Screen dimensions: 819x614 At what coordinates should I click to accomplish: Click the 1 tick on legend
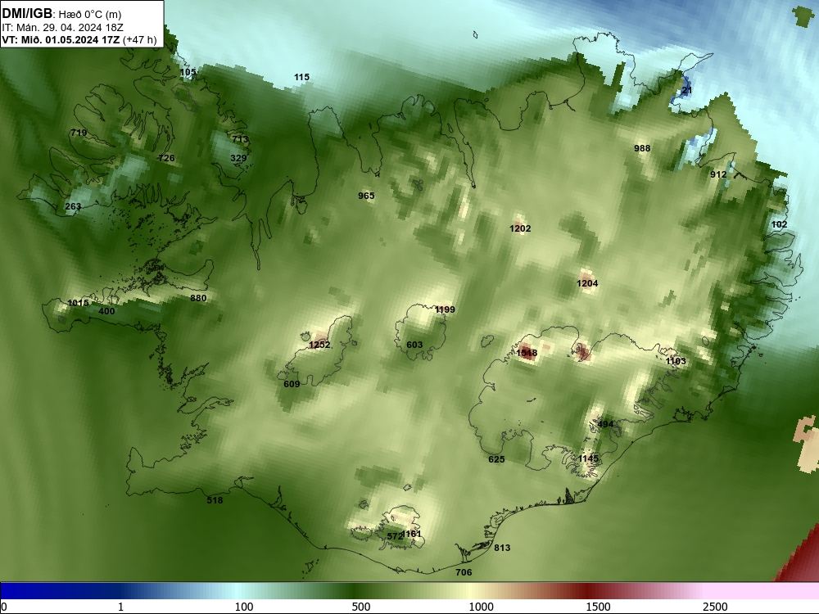click(x=120, y=607)
